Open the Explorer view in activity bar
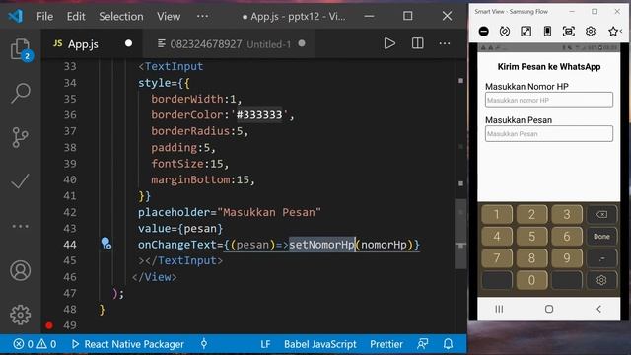Screen dimensions: 631x355 click(x=20, y=49)
